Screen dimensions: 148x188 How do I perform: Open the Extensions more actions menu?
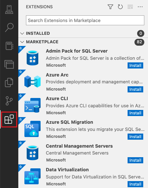click(140, 7)
